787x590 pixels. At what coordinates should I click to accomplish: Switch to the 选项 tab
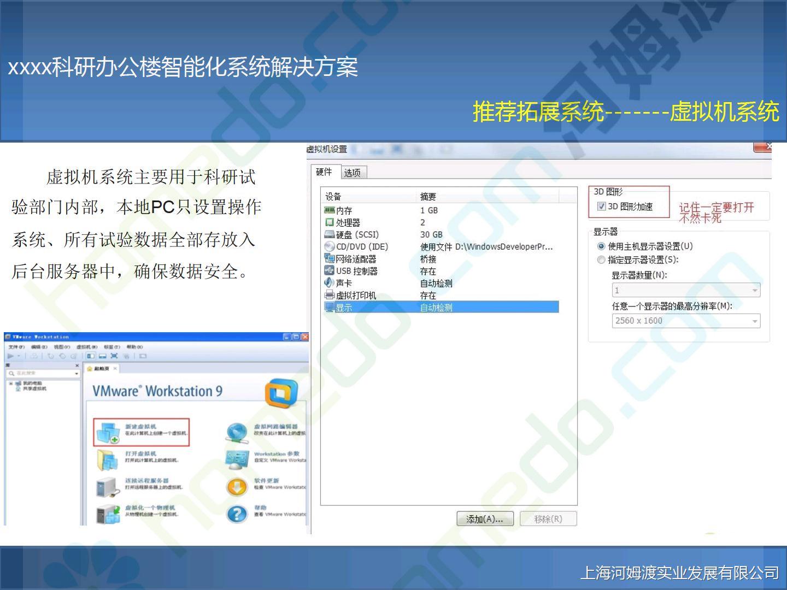tap(353, 173)
